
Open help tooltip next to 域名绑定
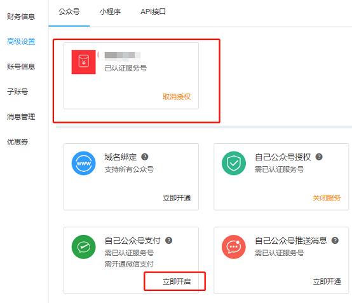click(145, 157)
